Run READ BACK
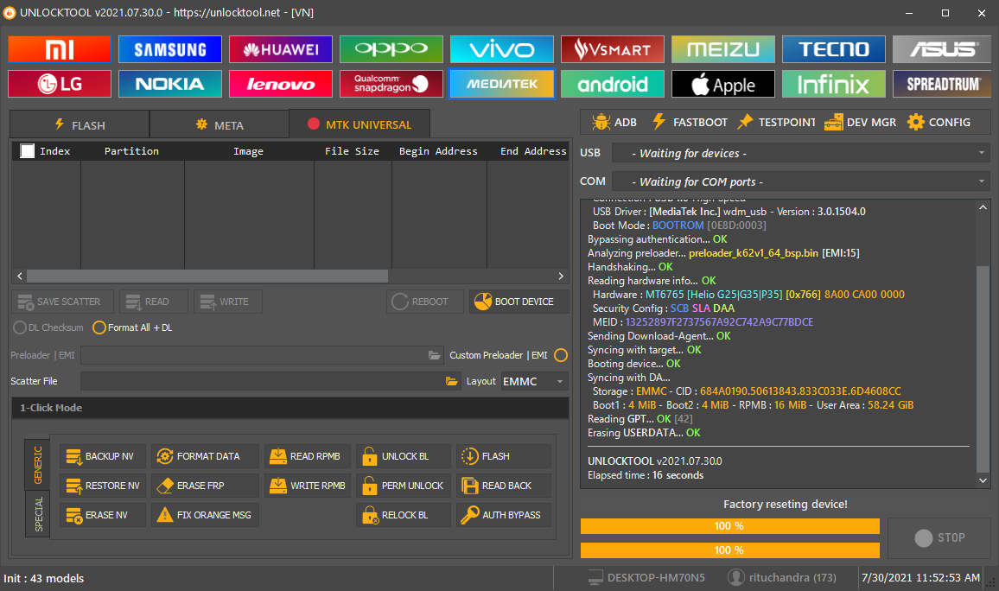 pyautogui.click(x=503, y=486)
